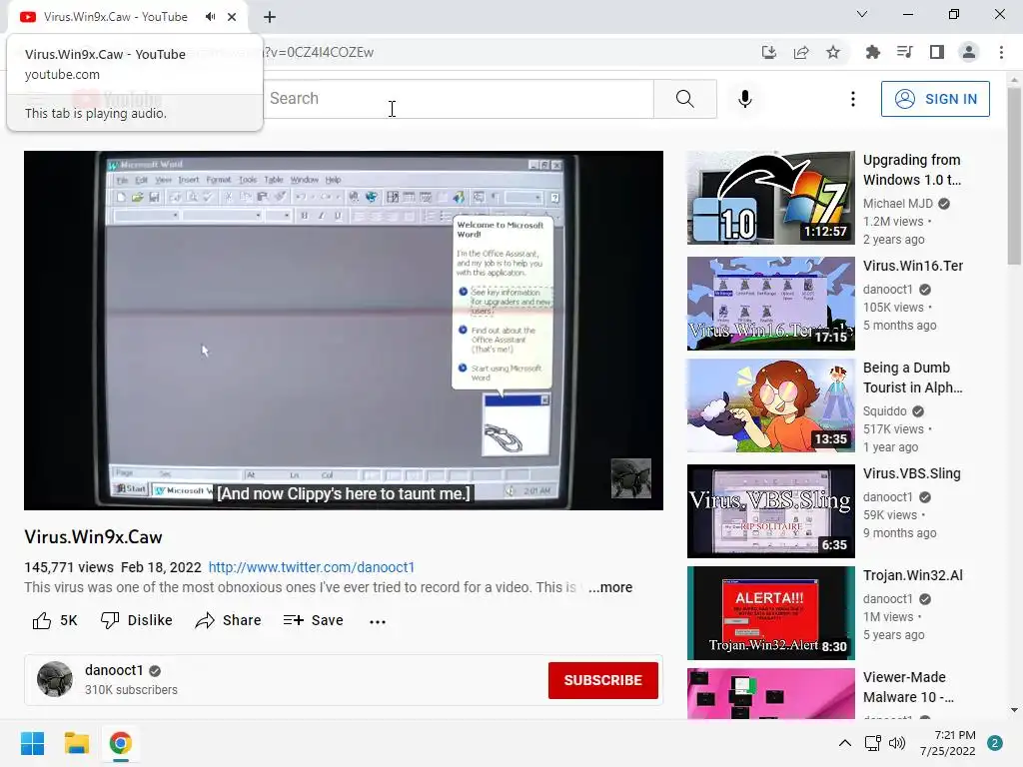Click the channel watermark in video corner

[x=631, y=478]
